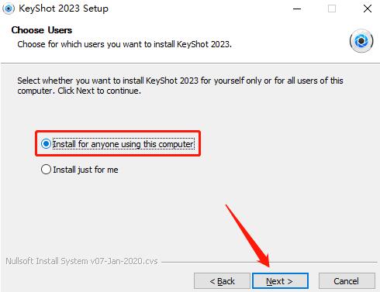Minimize the KeyShot 2023 Setup window
Viewport: 380px width, 292px height.
(x=297, y=9)
